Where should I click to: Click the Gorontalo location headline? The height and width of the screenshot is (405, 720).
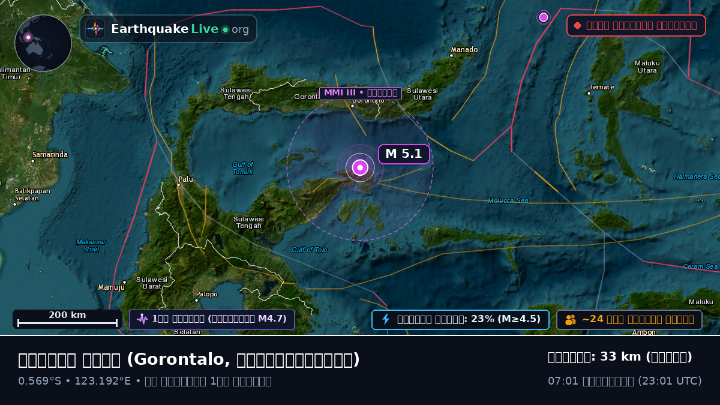pos(189,359)
